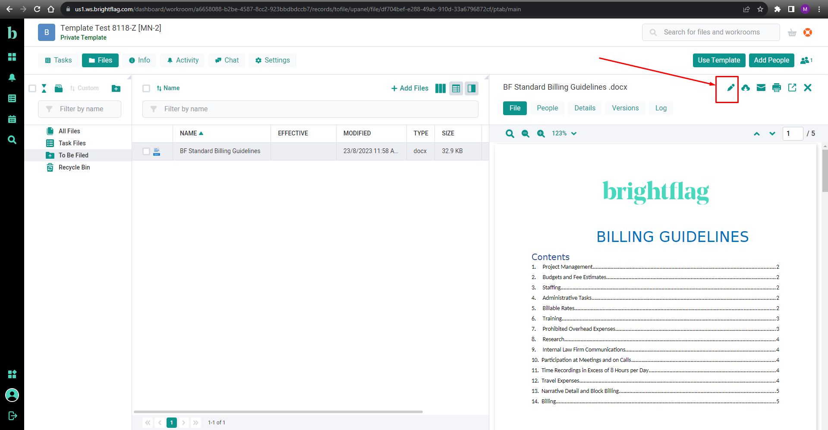This screenshot has height=430, width=828.
Task: Click the logout icon in left sidebar
Action: tap(13, 416)
